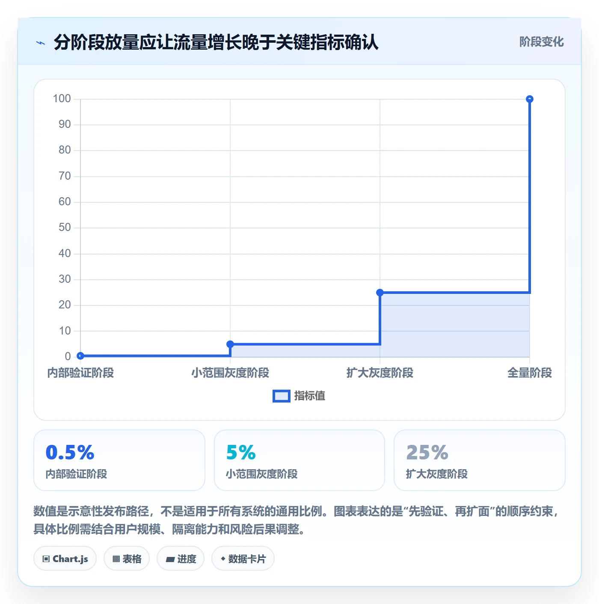This screenshot has height=604, width=599.
Task: Click the 5% 小范围灰度阶段 stat card
Action: coord(299,460)
